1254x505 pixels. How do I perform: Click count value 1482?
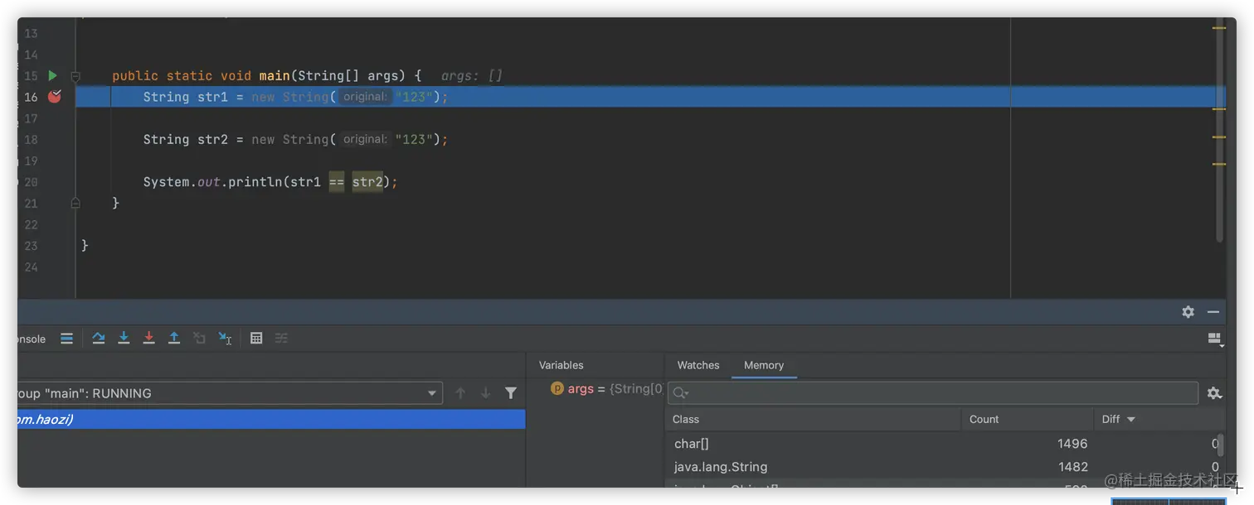(1072, 467)
